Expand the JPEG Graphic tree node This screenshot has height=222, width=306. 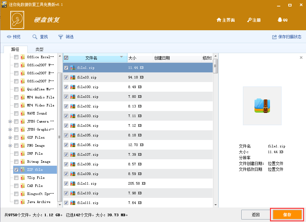click(x=10, y=130)
